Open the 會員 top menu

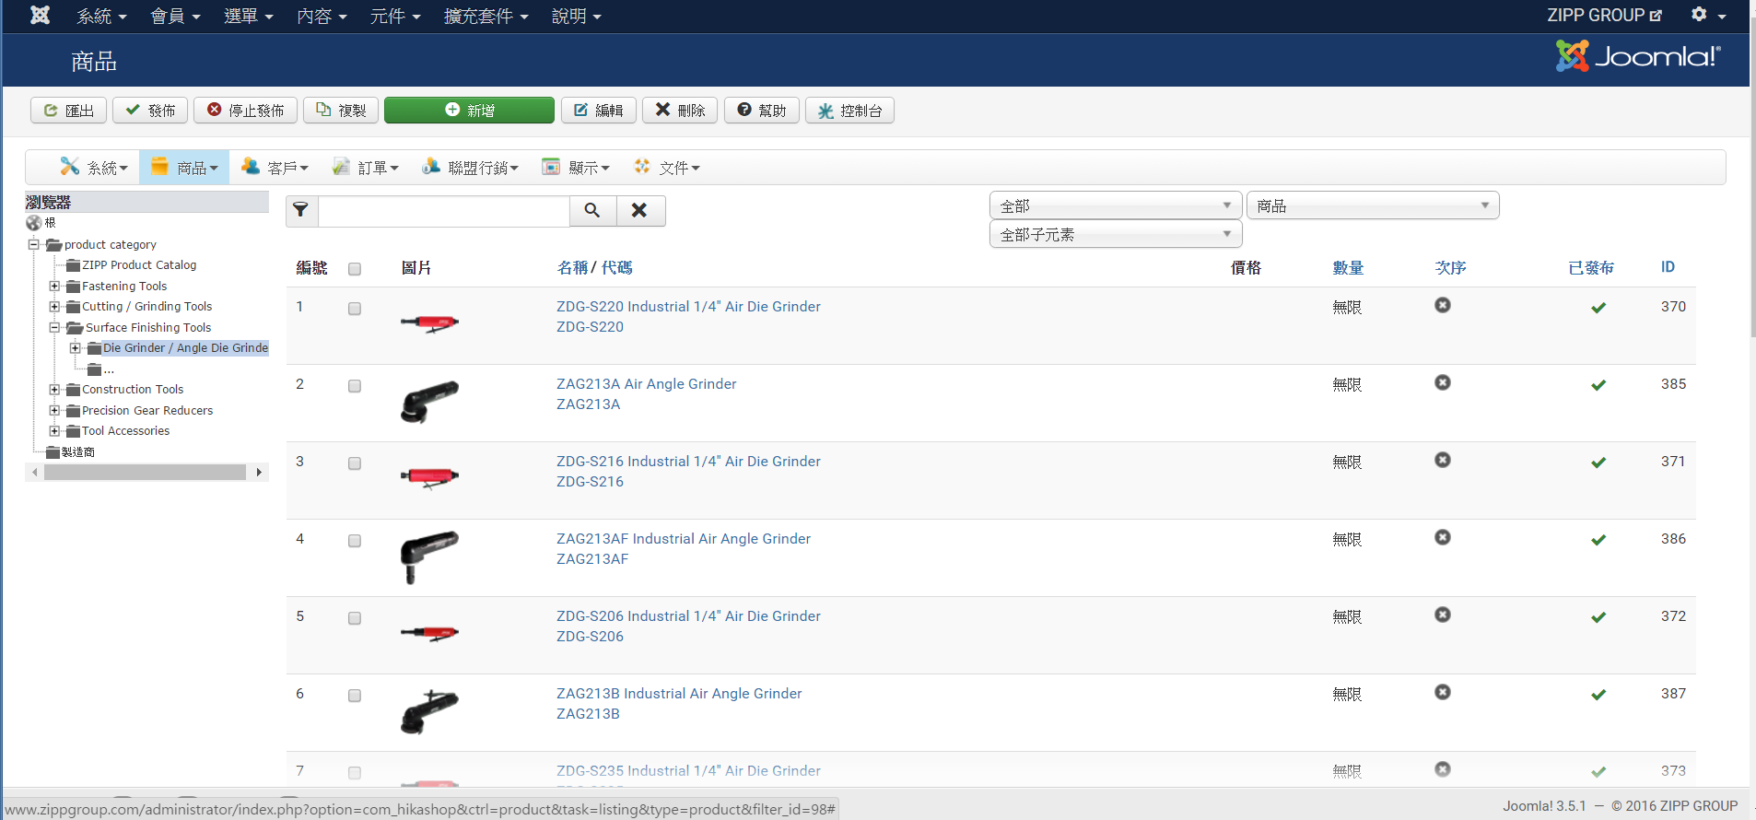point(175,16)
